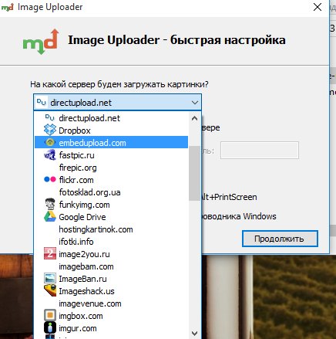Click the directupload.net list item icon
336x339 pixels.
tap(50, 117)
